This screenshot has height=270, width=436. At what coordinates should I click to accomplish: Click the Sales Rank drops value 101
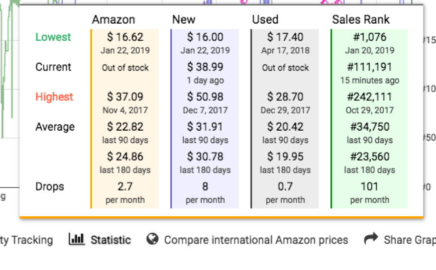[369, 187]
